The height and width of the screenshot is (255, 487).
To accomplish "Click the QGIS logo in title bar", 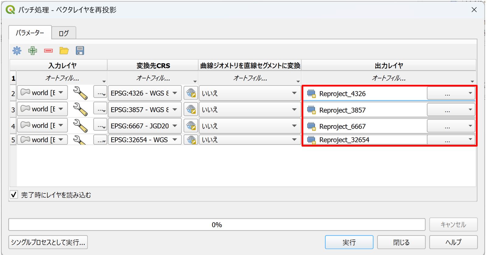I will tap(10, 10).
